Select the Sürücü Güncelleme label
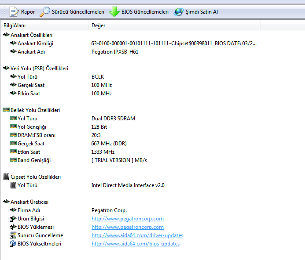This screenshot has height=260, width=305. [40, 235]
